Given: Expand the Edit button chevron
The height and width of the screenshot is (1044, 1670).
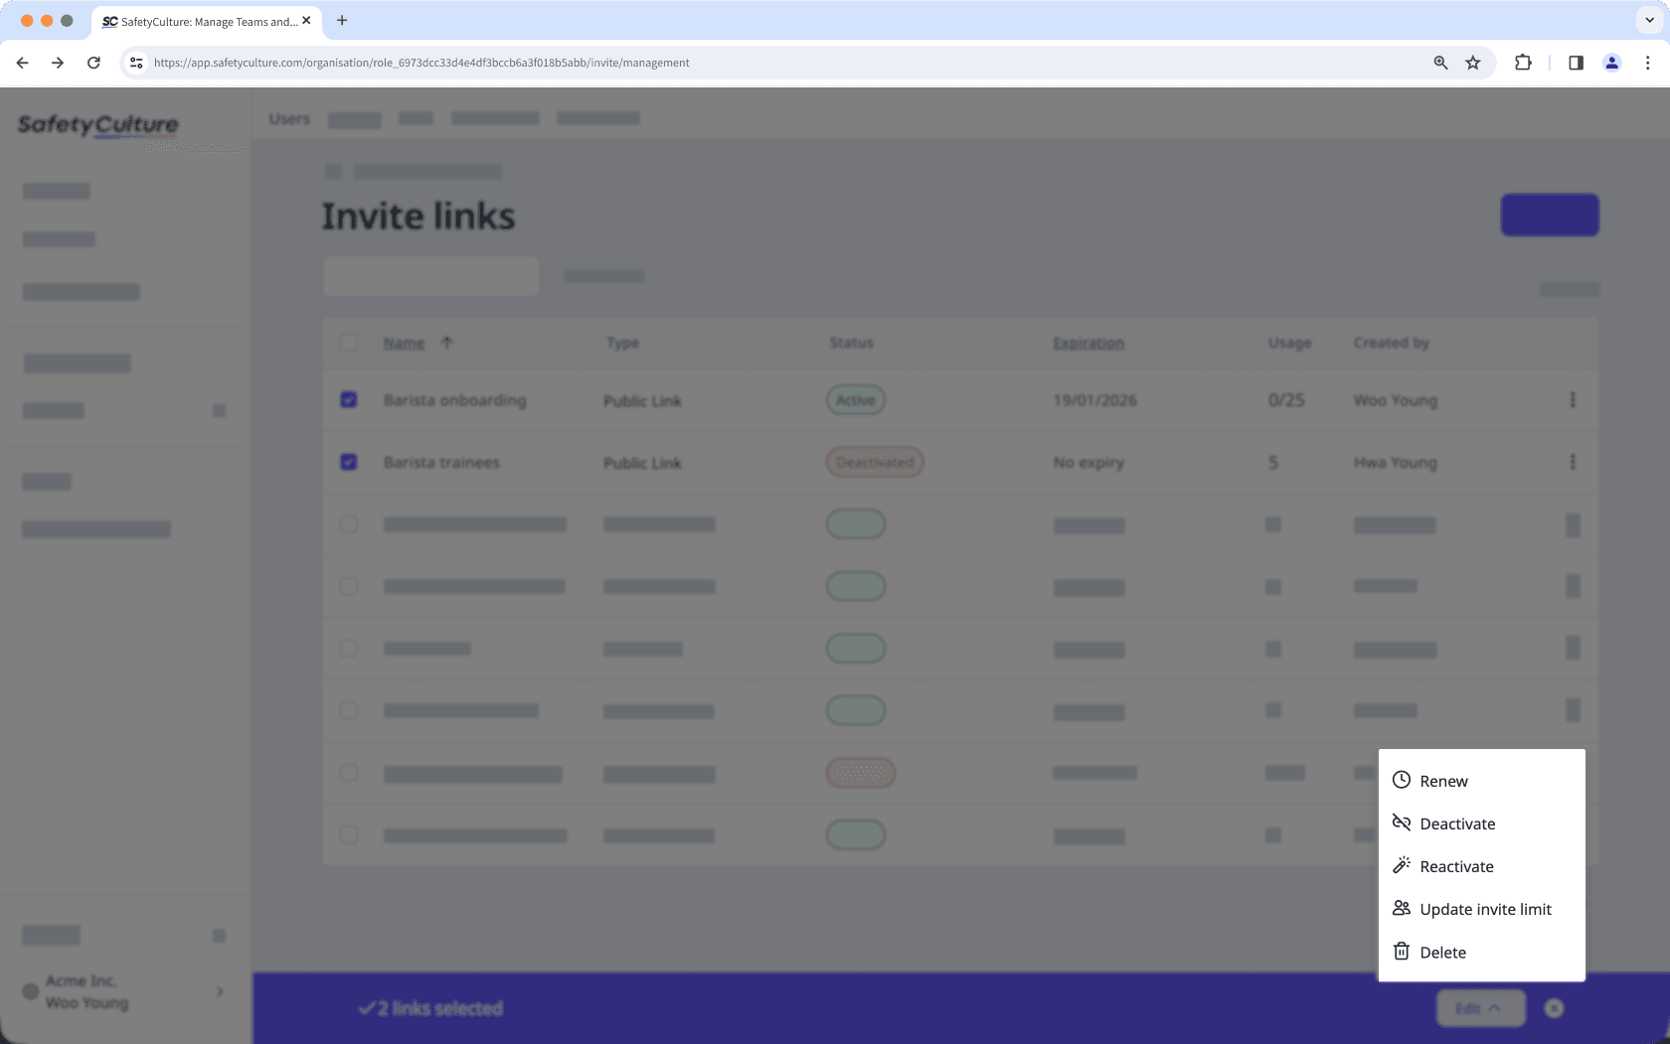Looking at the screenshot, I should tap(1495, 1007).
